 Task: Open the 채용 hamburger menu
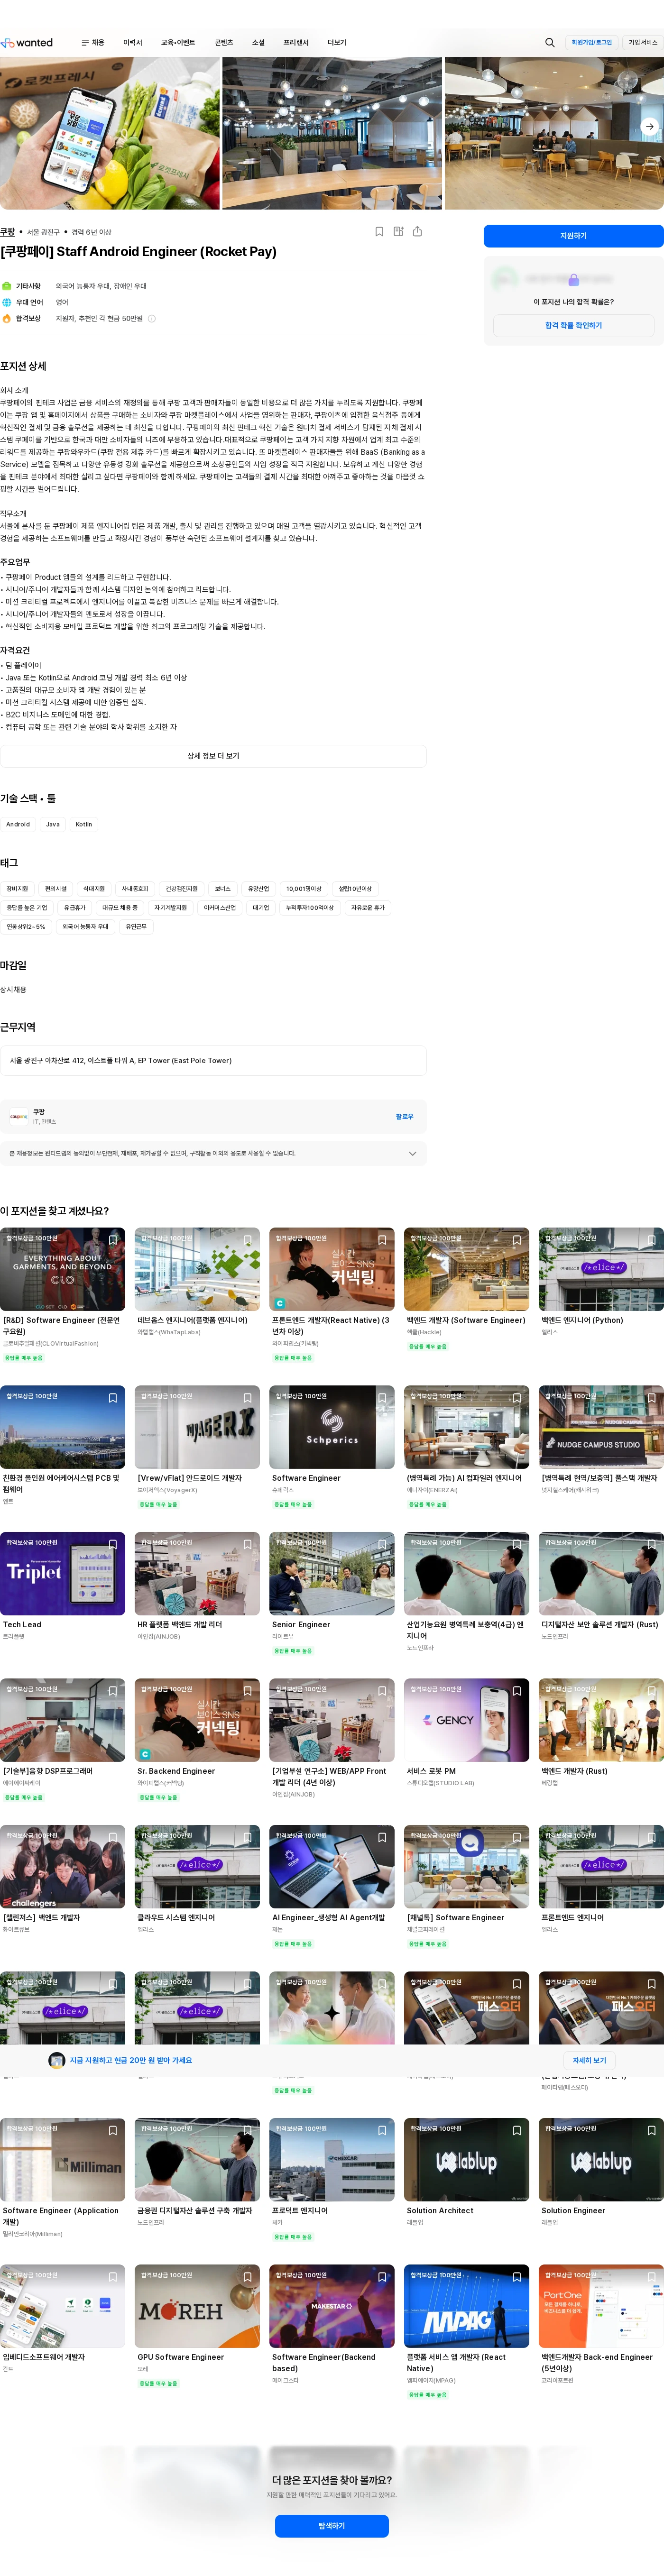(93, 43)
